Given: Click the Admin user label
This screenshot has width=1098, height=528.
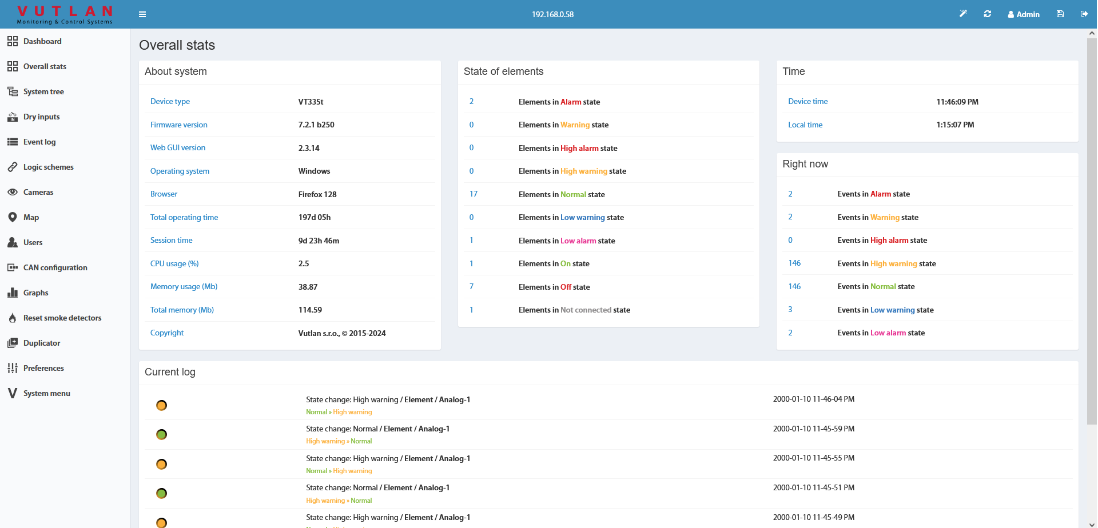Looking at the screenshot, I should point(1024,14).
